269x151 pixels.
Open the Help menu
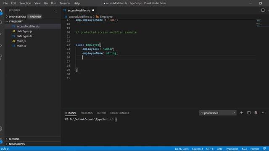point(76,3)
